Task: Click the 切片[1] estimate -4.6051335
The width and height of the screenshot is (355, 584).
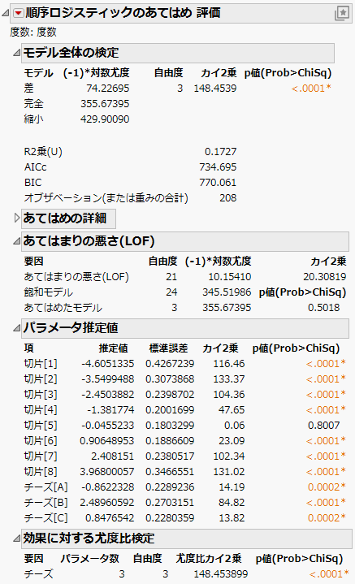Action: point(108,364)
